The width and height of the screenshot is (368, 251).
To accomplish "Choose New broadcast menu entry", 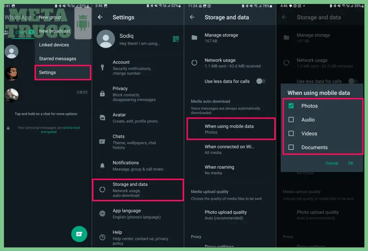I will (x=55, y=31).
